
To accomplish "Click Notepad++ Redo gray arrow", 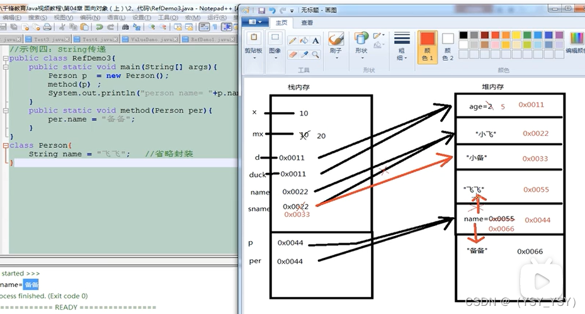I will [x=110, y=27].
